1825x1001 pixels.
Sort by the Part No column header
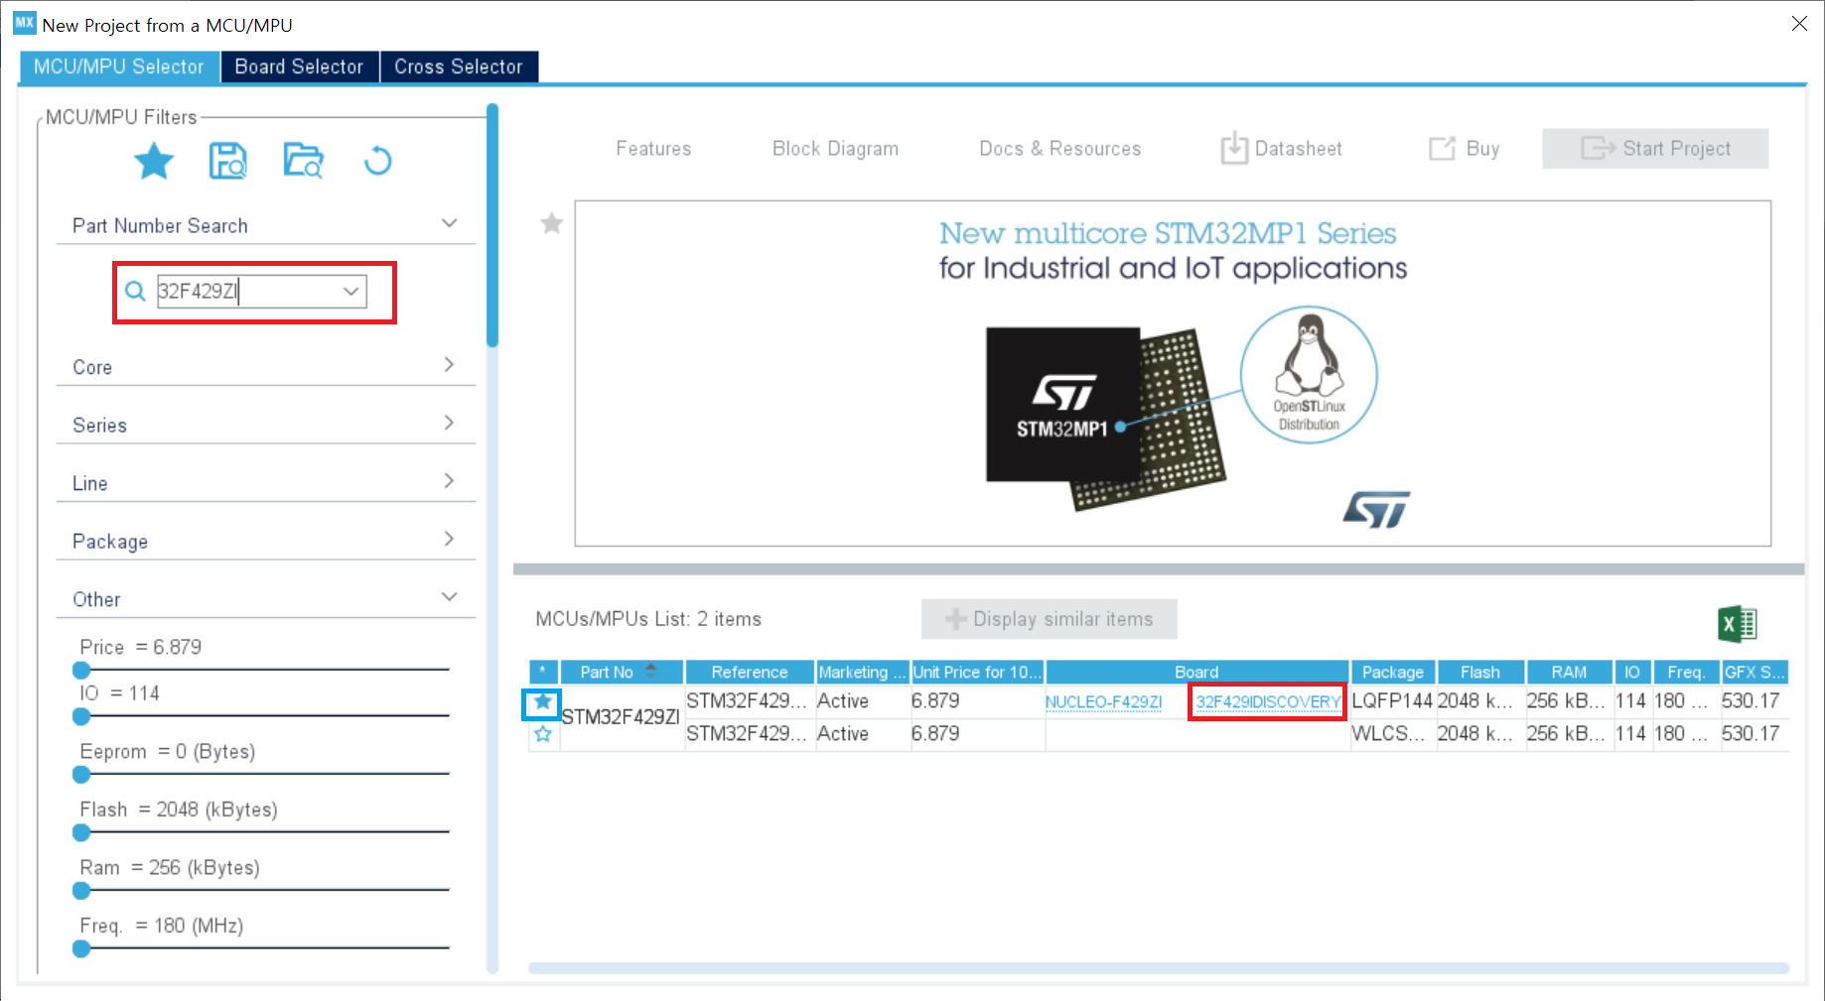[622, 672]
